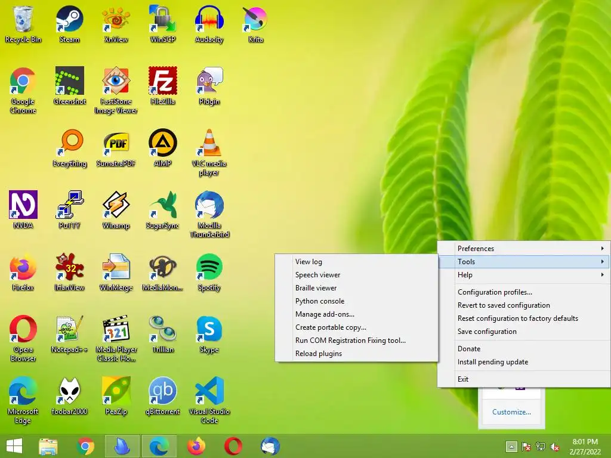Image resolution: width=611 pixels, height=458 pixels.
Task: Select the SugarSync desktop shortcut
Action: (x=162, y=210)
